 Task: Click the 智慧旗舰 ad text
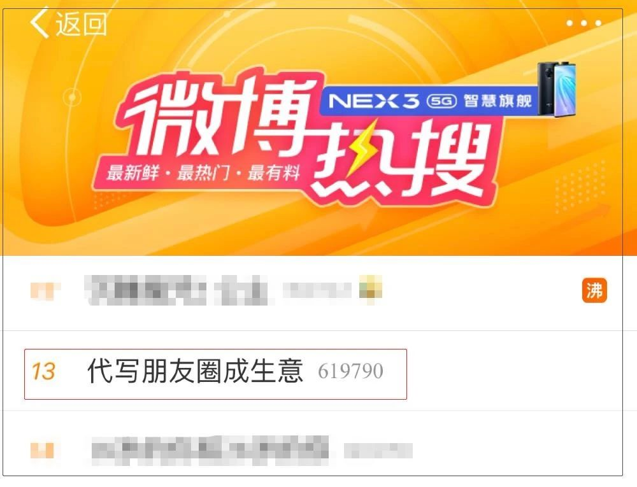coord(498,101)
